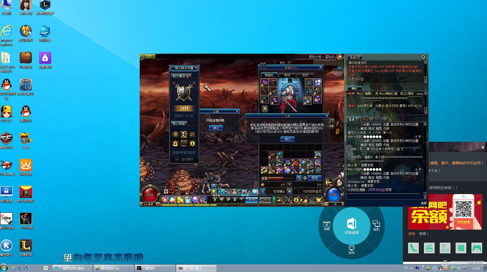The height and width of the screenshot is (272, 487).
Task: Expand the 师徒 tab plus box
Action: coord(371,119)
